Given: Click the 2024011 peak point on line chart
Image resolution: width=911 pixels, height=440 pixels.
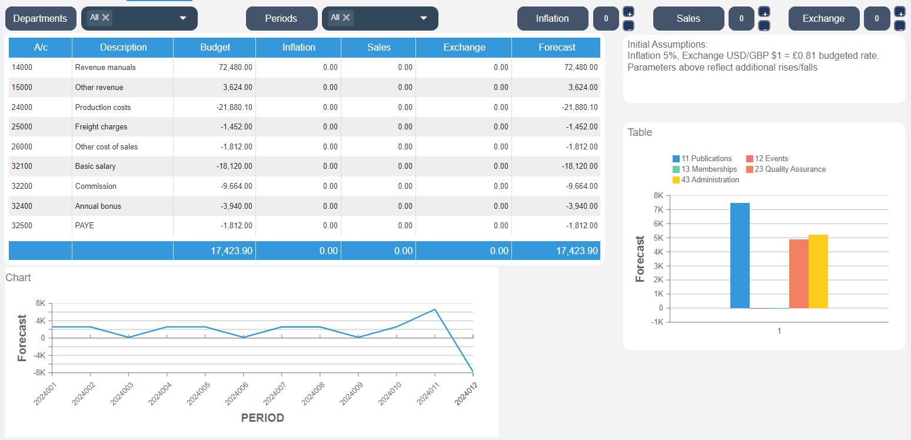Looking at the screenshot, I should [434, 309].
